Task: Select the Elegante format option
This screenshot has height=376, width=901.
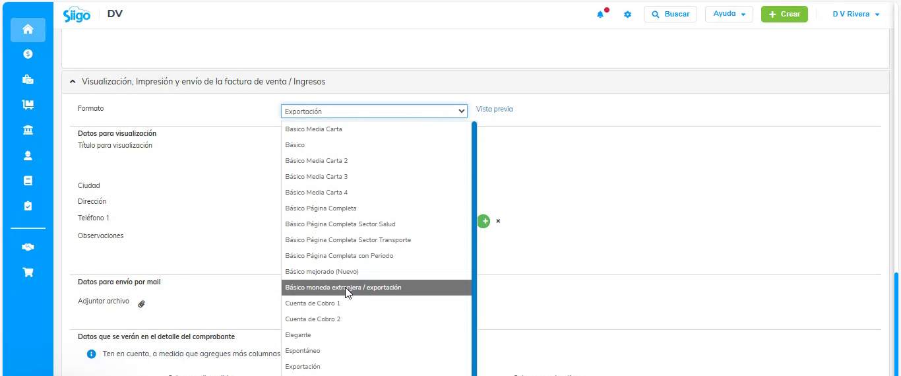Action: [x=376, y=335]
